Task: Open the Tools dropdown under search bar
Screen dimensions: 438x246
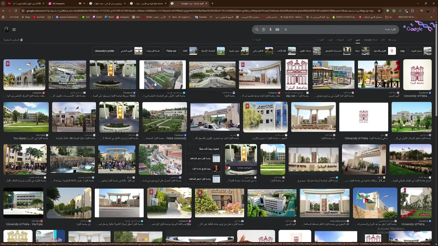Action: [257, 40]
